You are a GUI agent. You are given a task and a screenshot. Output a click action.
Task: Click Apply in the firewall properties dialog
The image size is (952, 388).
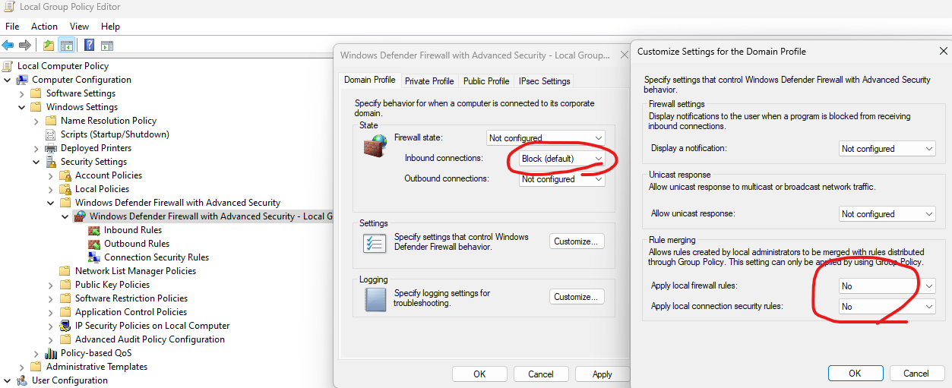coord(603,374)
